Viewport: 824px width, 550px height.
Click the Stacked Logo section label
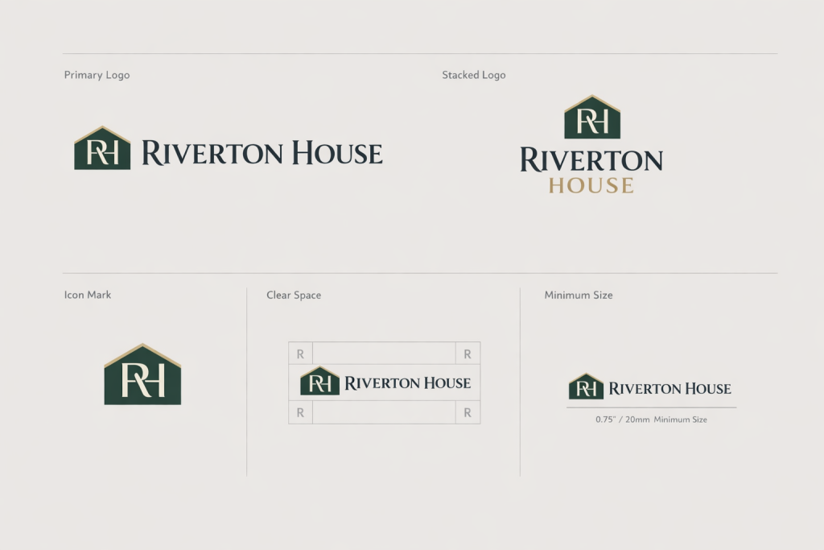pyautogui.click(x=474, y=75)
